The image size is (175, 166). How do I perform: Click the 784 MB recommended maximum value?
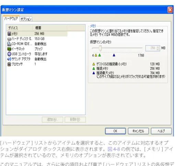click(x=155, y=73)
